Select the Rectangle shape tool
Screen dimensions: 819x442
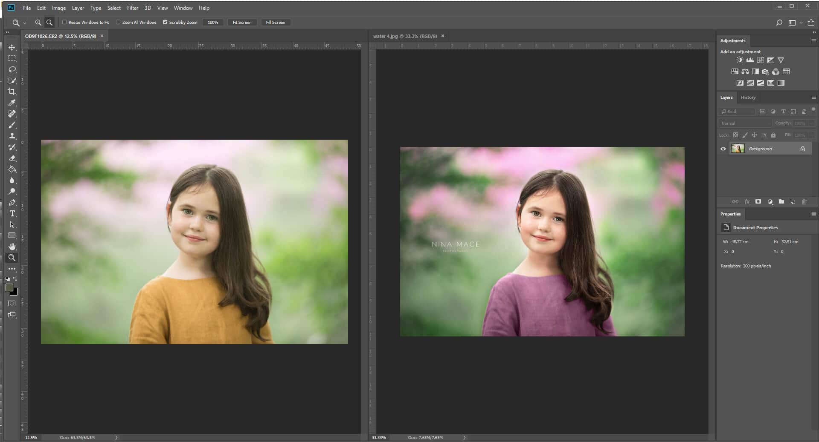(12, 235)
